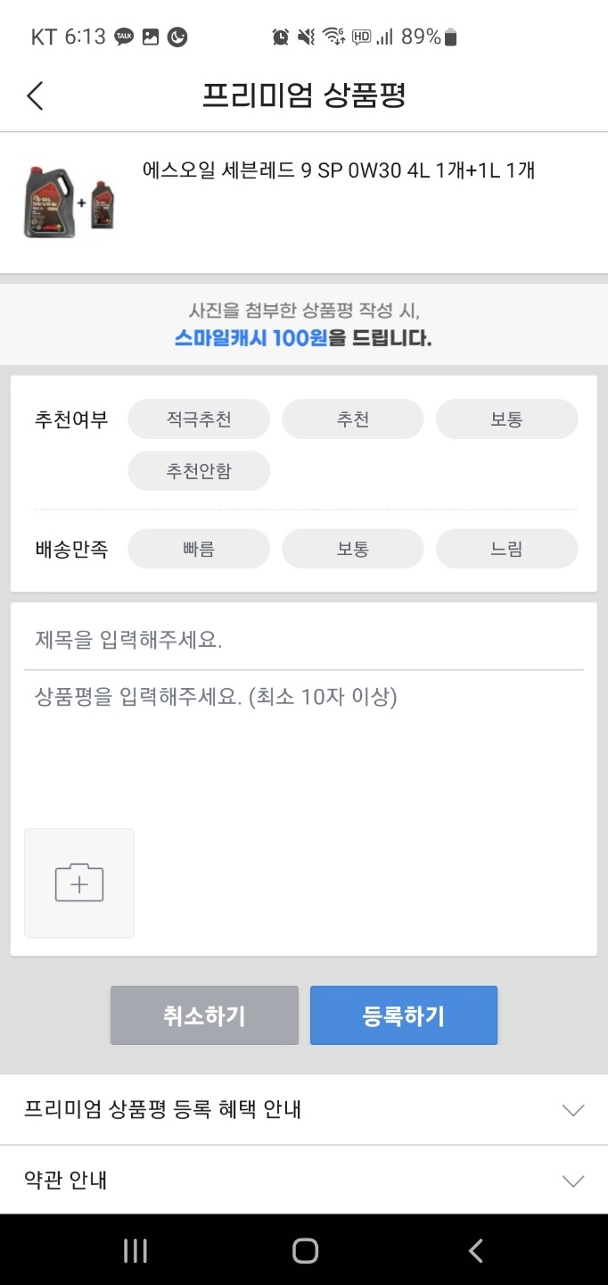The image size is (608, 1285).
Task: Tap the camera icon to attach a photo
Action: (78, 883)
